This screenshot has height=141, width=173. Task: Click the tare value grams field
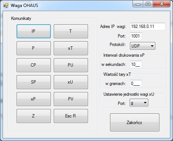[x=136, y=84]
